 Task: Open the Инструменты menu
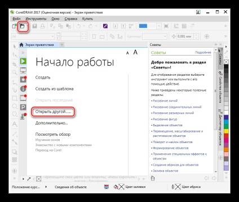(x=36, y=19)
